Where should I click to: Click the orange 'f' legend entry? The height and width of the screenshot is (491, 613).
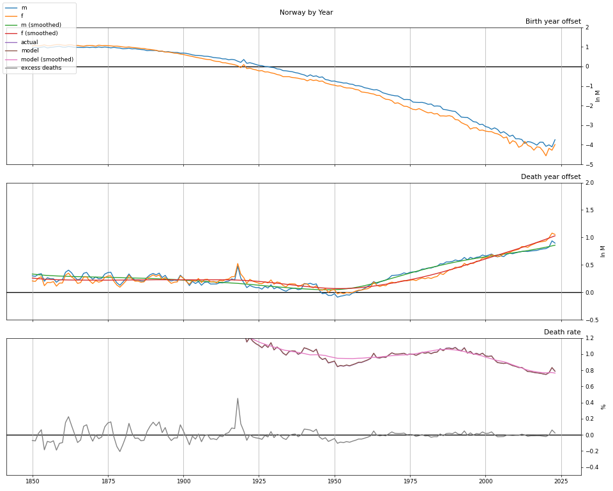(23, 16)
